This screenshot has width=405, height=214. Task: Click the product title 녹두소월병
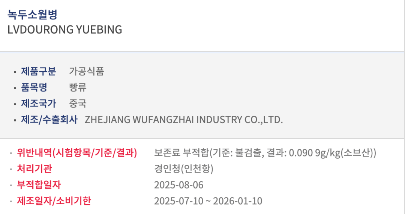pyautogui.click(x=32, y=14)
